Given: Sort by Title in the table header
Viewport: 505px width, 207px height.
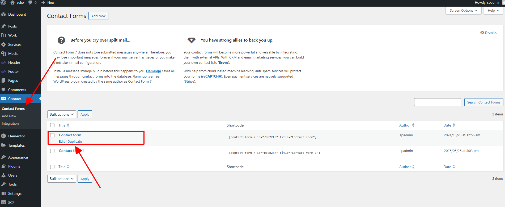Looking at the screenshot, I should [64, 125].
